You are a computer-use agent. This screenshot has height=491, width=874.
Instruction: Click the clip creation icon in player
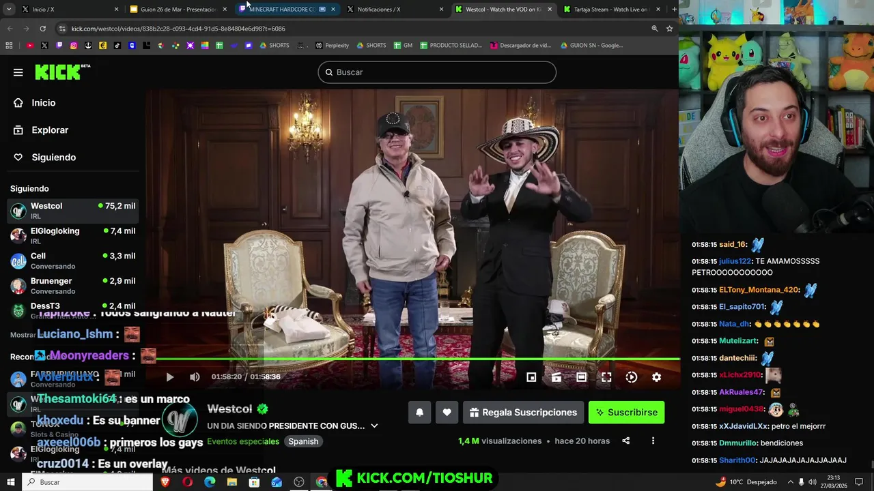point(556,377)
